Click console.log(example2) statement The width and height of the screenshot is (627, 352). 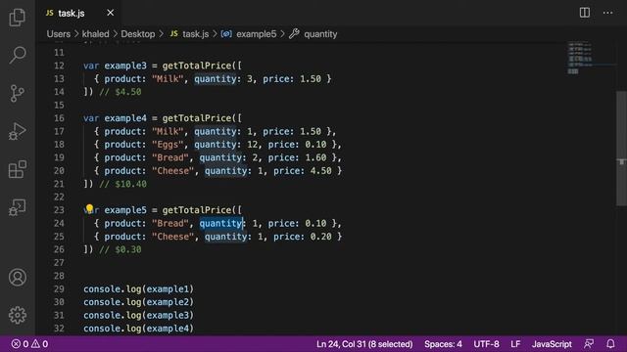point(138,302)
